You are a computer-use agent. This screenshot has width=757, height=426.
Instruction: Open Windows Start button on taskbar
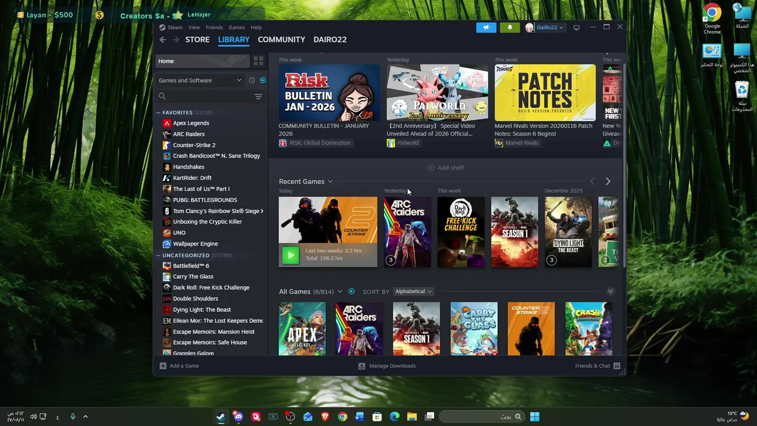(535, 417)
